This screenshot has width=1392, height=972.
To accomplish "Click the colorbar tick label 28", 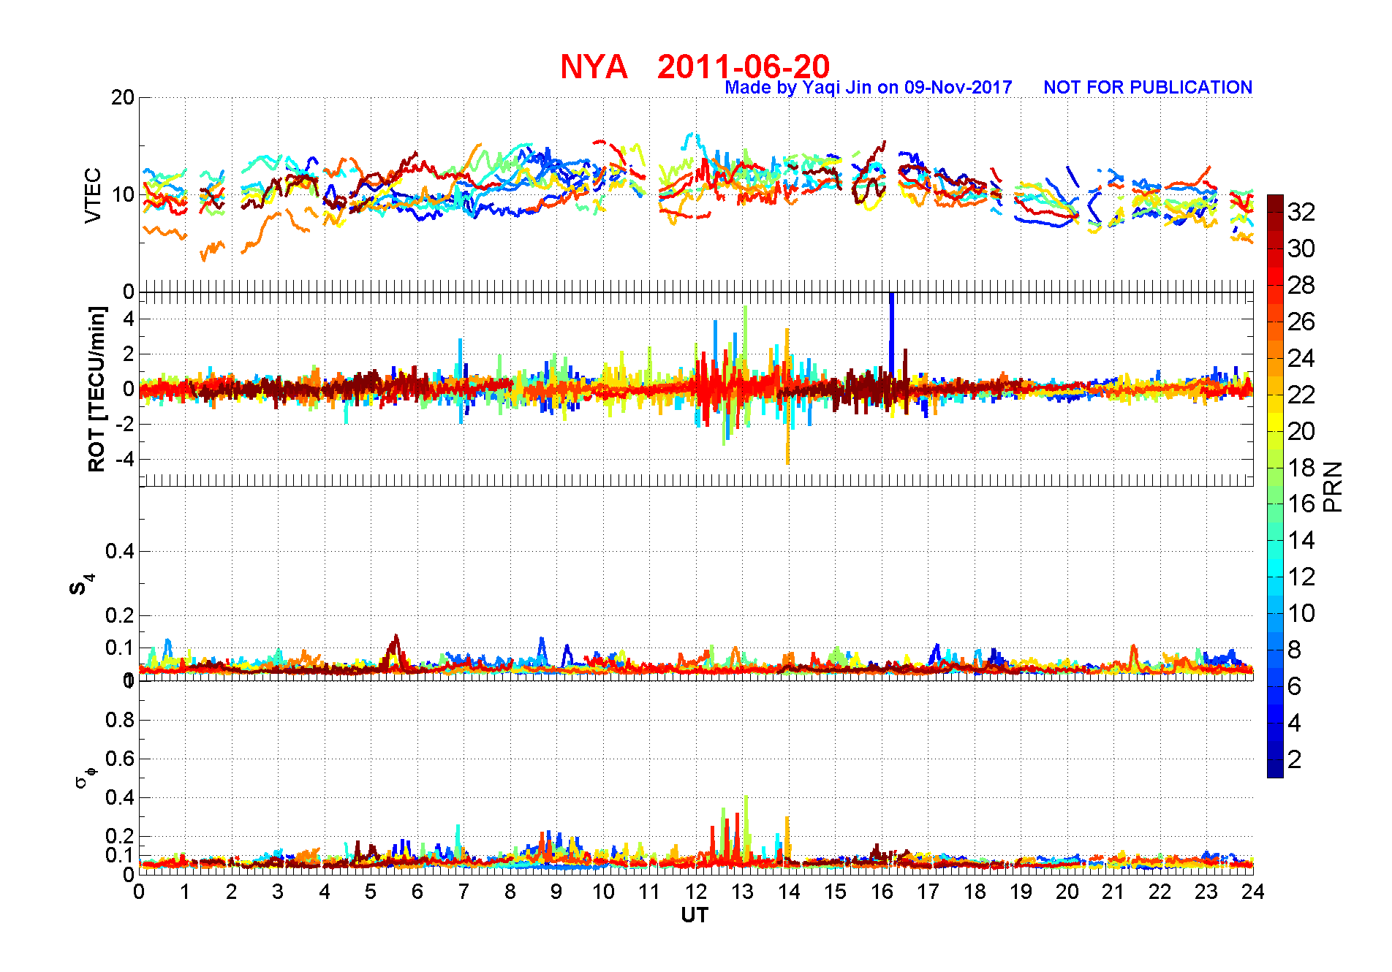I will pos(1301,285).
